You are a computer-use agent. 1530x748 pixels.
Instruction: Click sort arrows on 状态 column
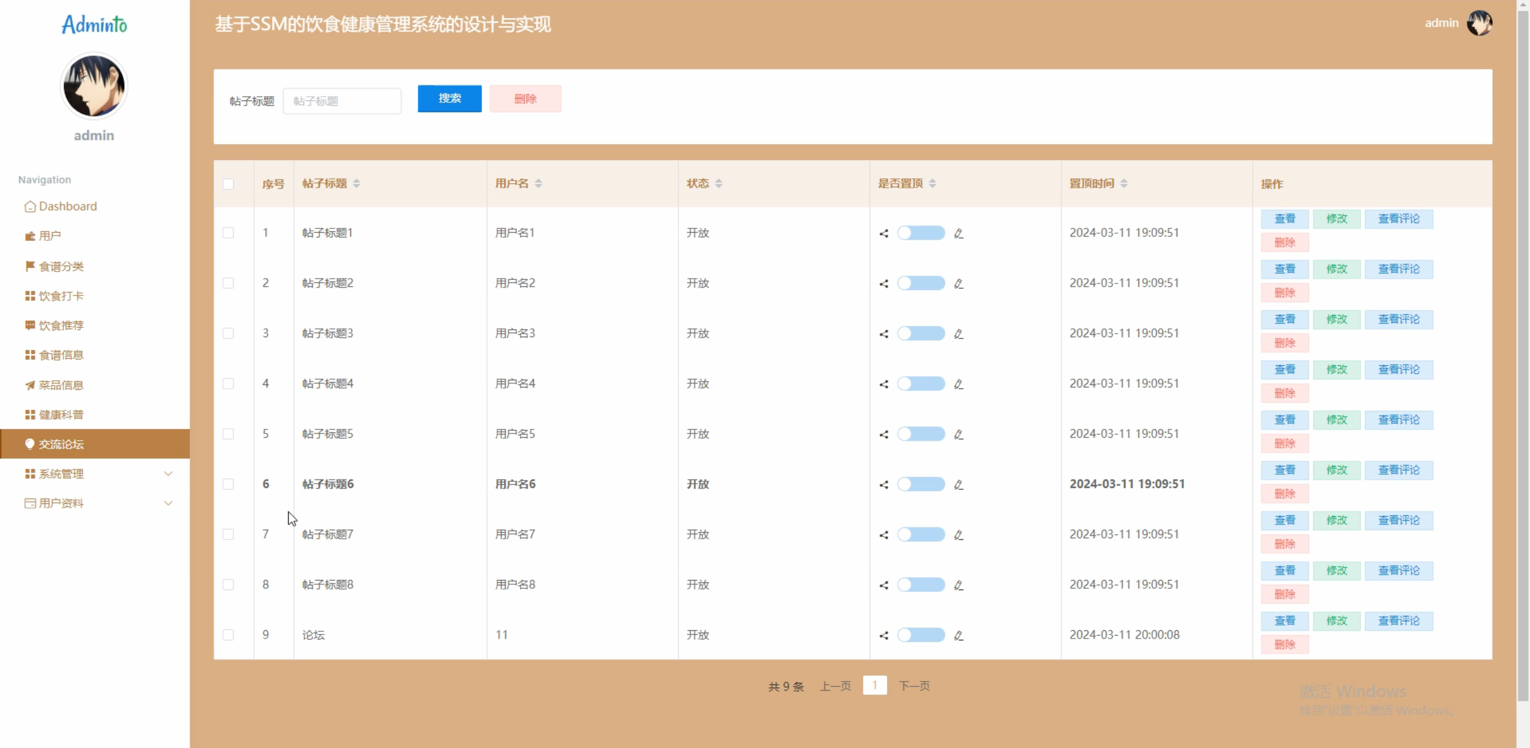click(719, 184)
